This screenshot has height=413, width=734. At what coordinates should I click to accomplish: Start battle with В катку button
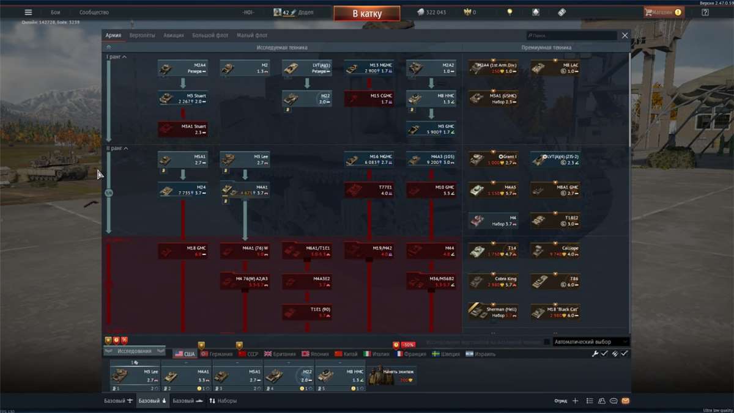367,13
